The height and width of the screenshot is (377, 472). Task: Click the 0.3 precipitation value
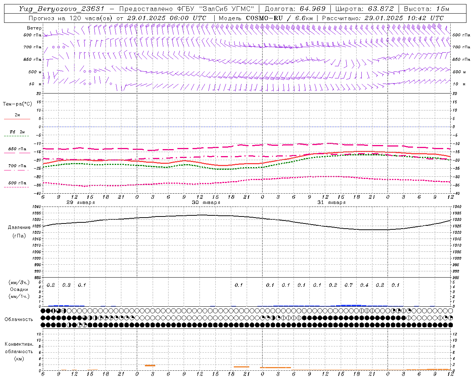pyautogui.click(x=66, y=285)
